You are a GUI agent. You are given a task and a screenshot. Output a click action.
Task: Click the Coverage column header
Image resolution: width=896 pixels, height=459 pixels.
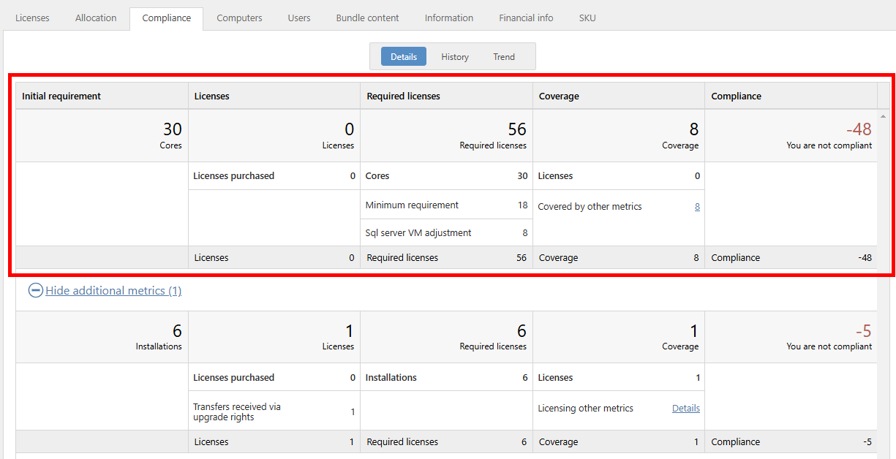[x=619, y=96]
